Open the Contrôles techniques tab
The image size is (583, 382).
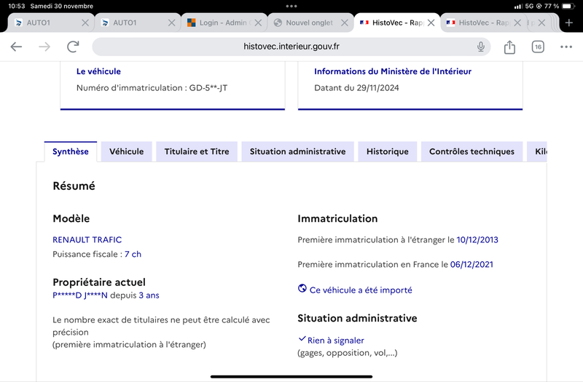(x=472, y=151)
